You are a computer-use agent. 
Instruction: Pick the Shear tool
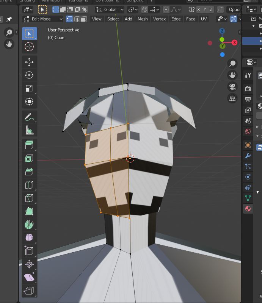(29, 277)
